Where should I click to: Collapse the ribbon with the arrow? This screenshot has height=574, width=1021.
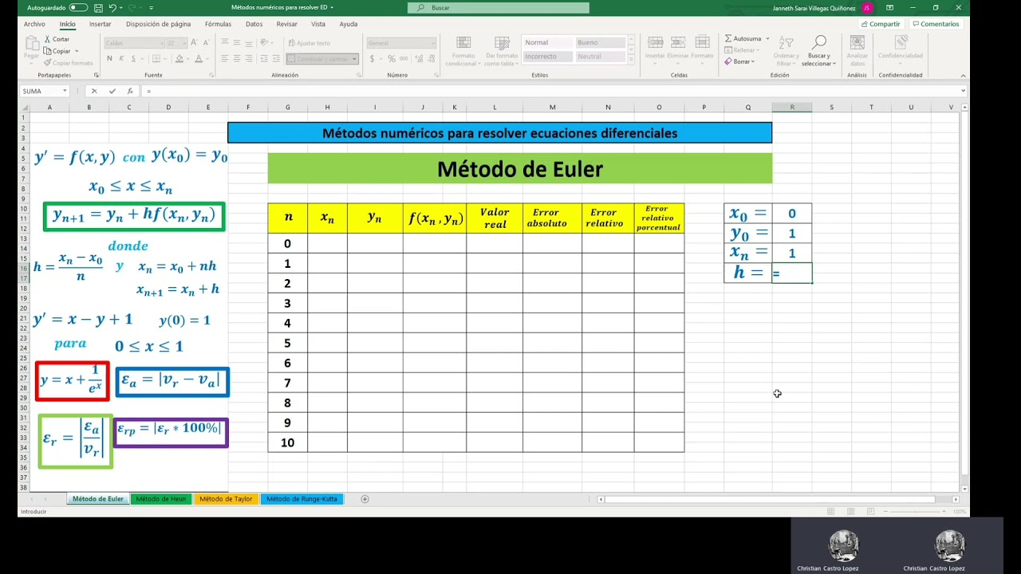coord(962,75)
